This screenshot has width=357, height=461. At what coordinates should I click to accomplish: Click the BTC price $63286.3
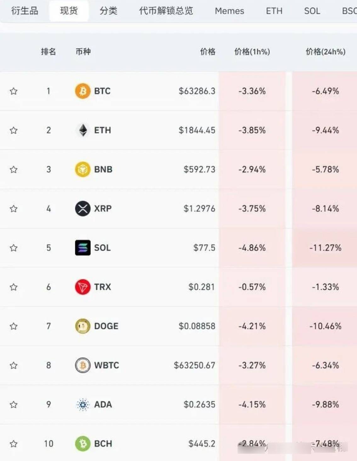click(197, 91)
